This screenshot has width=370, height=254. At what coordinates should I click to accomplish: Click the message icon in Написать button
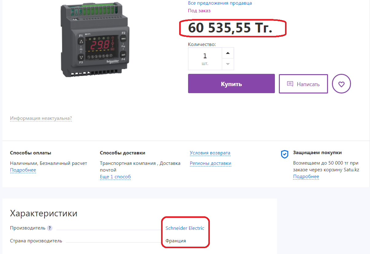point(290,84)
